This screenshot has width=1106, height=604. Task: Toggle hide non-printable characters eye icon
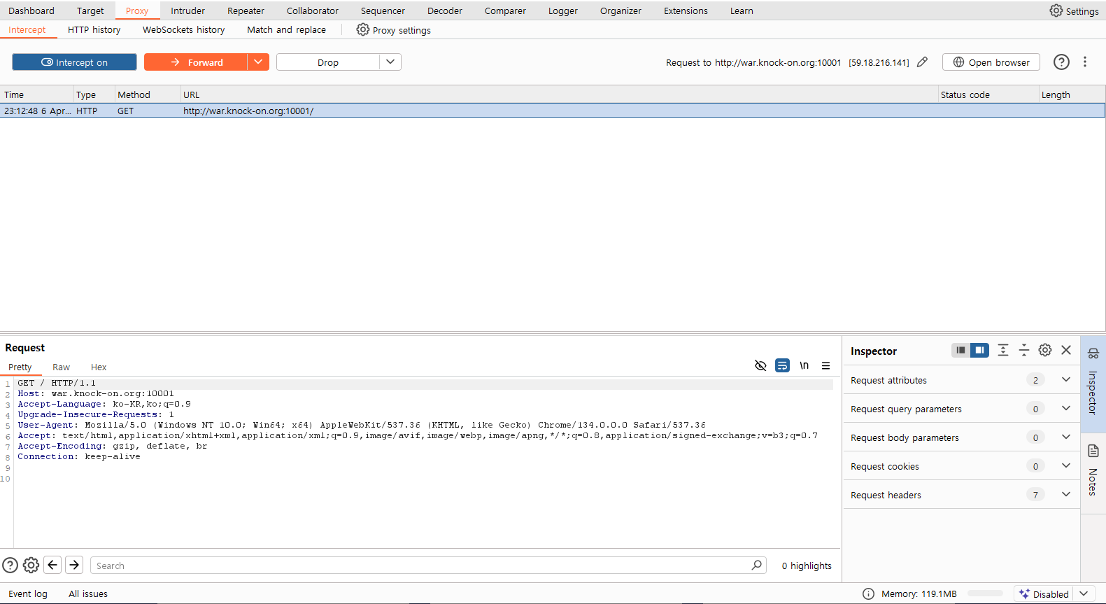[760, 365]
